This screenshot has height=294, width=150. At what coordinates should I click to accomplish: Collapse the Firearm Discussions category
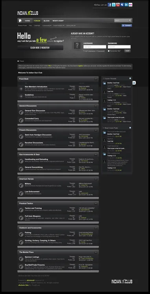coord(96,130)
